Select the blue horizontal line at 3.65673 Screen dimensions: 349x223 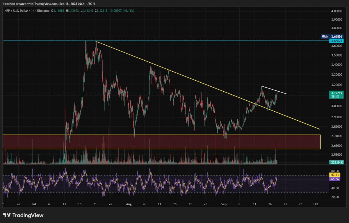coord(166,41)
